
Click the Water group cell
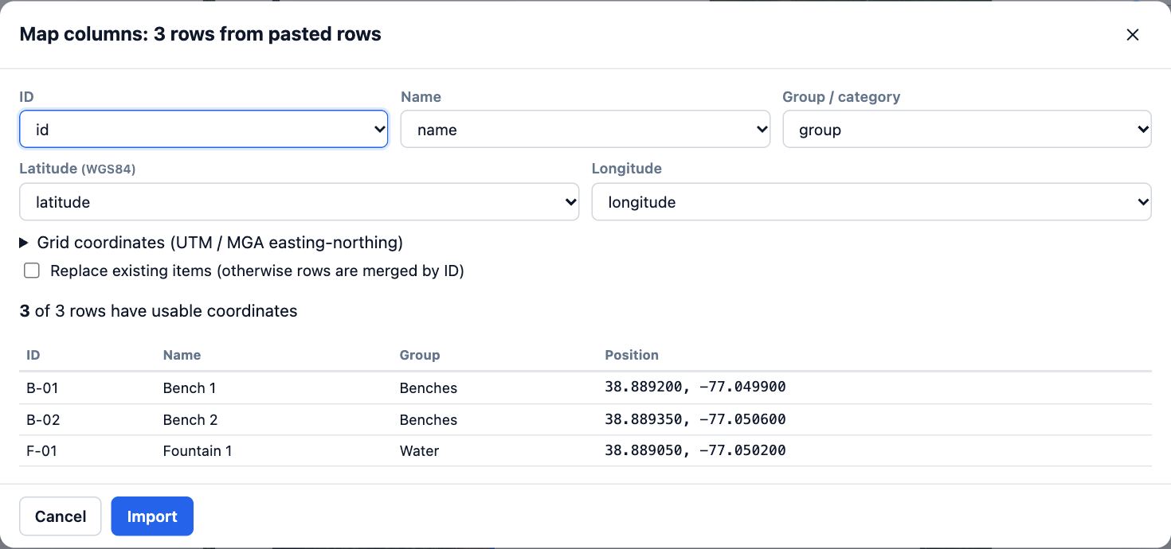click(x=419, y=451)
